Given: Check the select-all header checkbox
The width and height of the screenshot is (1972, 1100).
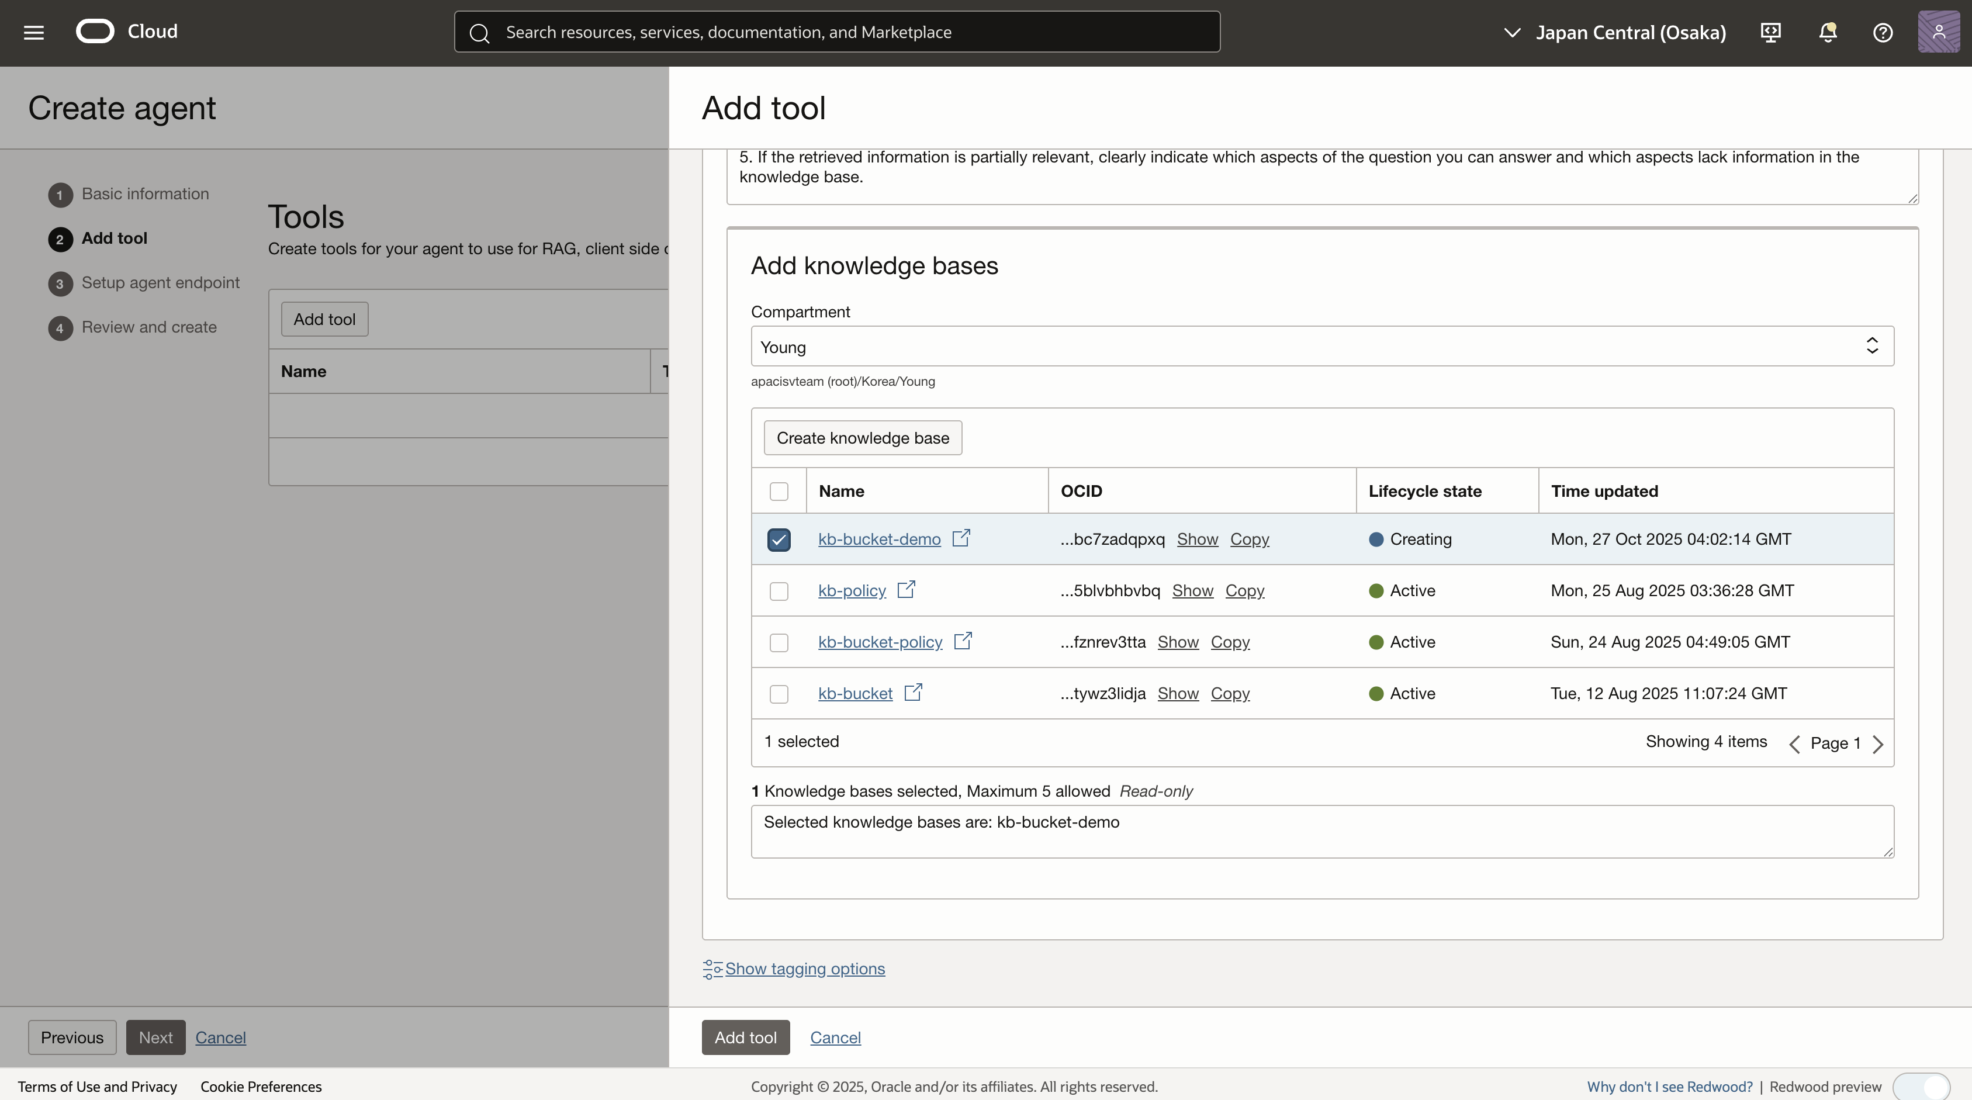Looking at the screenshot, I should tap(779, 492).
